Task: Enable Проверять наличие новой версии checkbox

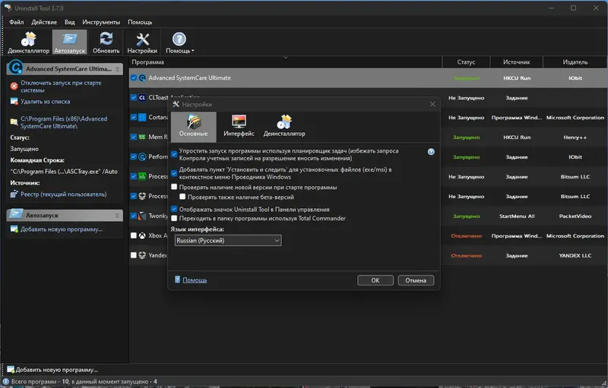Action: [x=174, y=187]
